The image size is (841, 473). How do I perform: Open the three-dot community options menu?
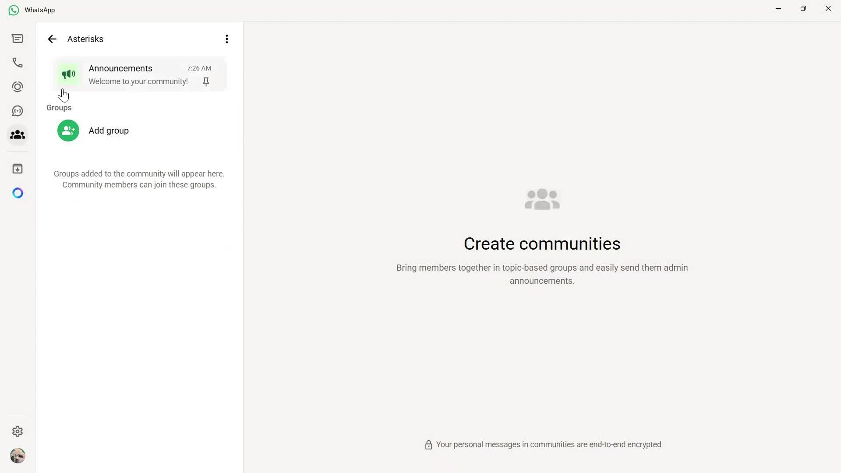coord(226,39)
